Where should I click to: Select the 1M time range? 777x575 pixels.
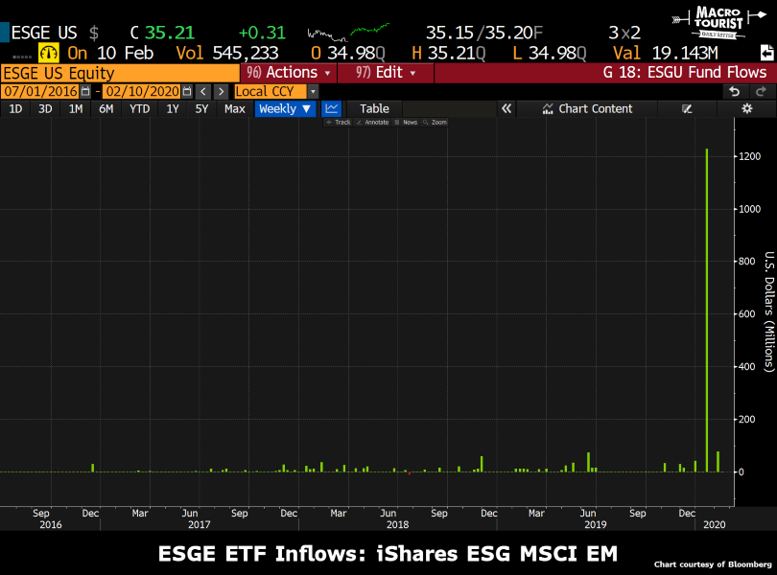tap(76, 108)
